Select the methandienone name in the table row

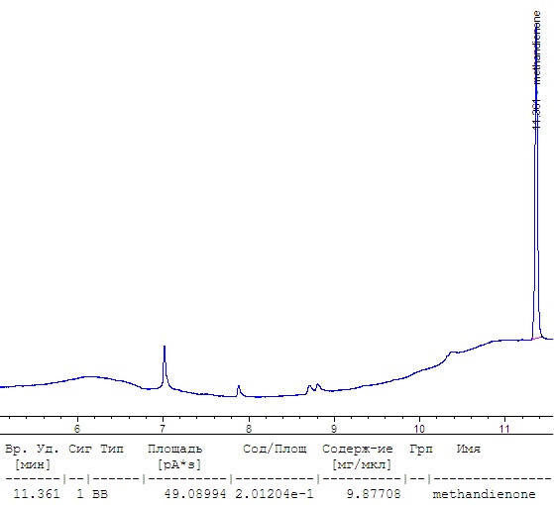point(484,493)
